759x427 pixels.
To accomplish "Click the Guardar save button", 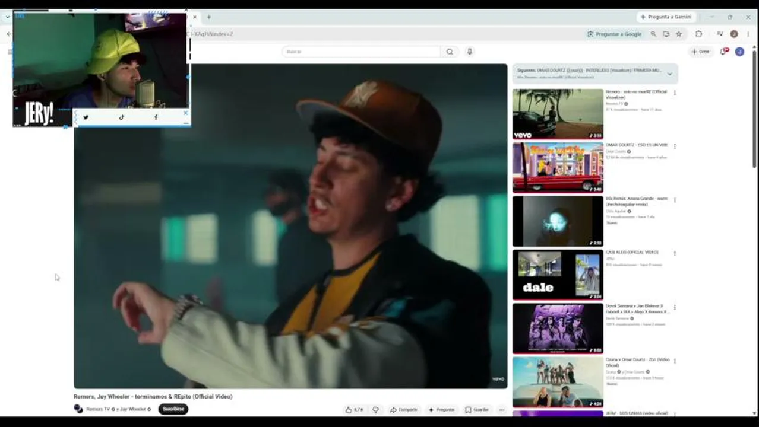I will (477, 410).
